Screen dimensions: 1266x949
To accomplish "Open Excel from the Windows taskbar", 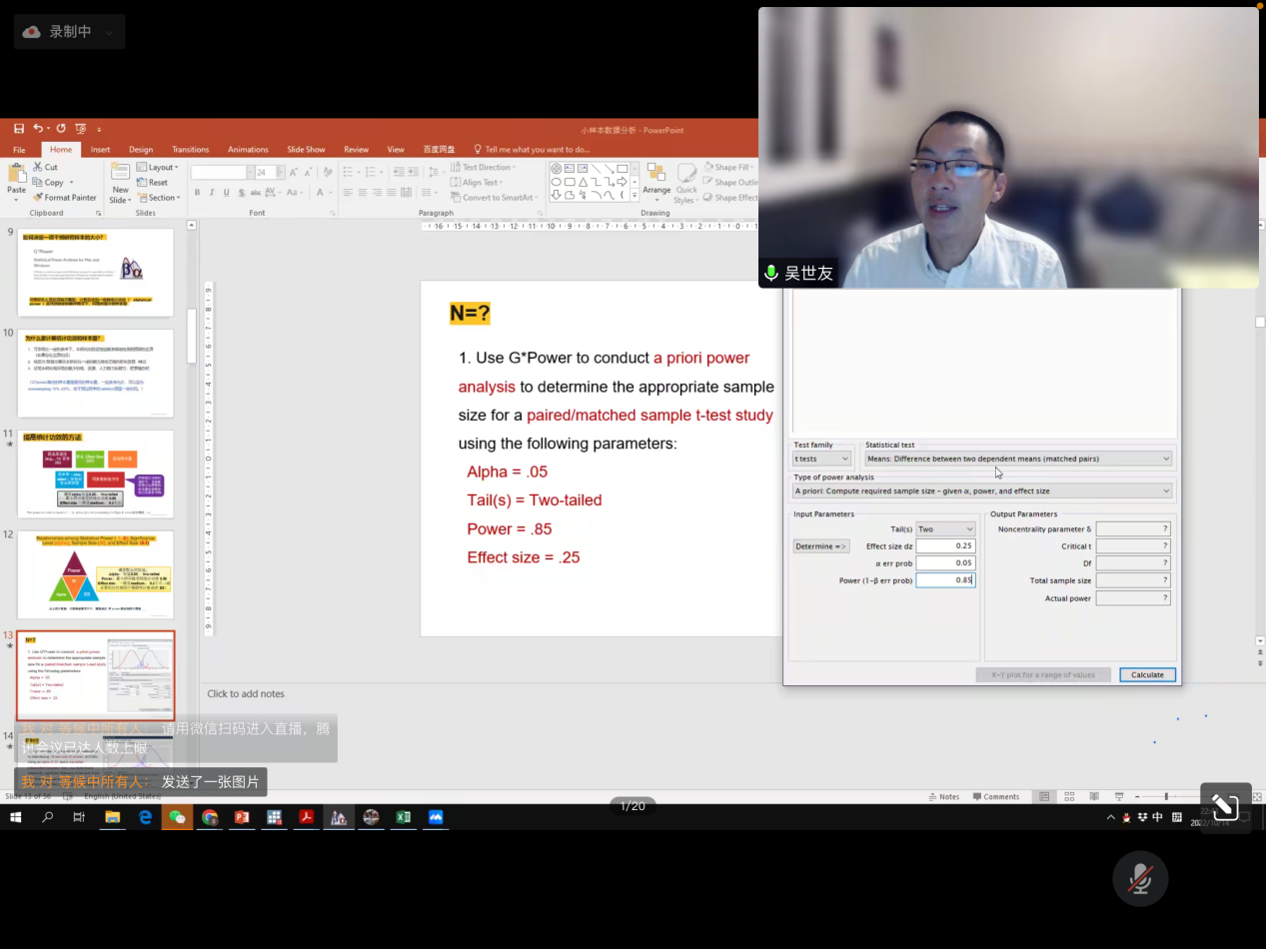I will (x=404, y=817).
